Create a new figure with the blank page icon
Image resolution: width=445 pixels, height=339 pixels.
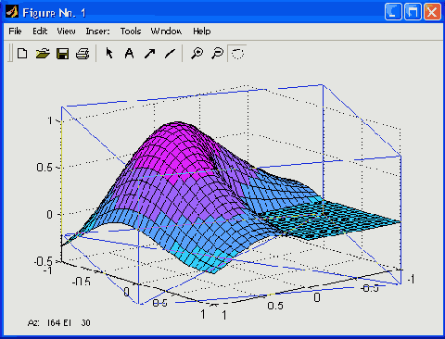click(x=22, y=54)
